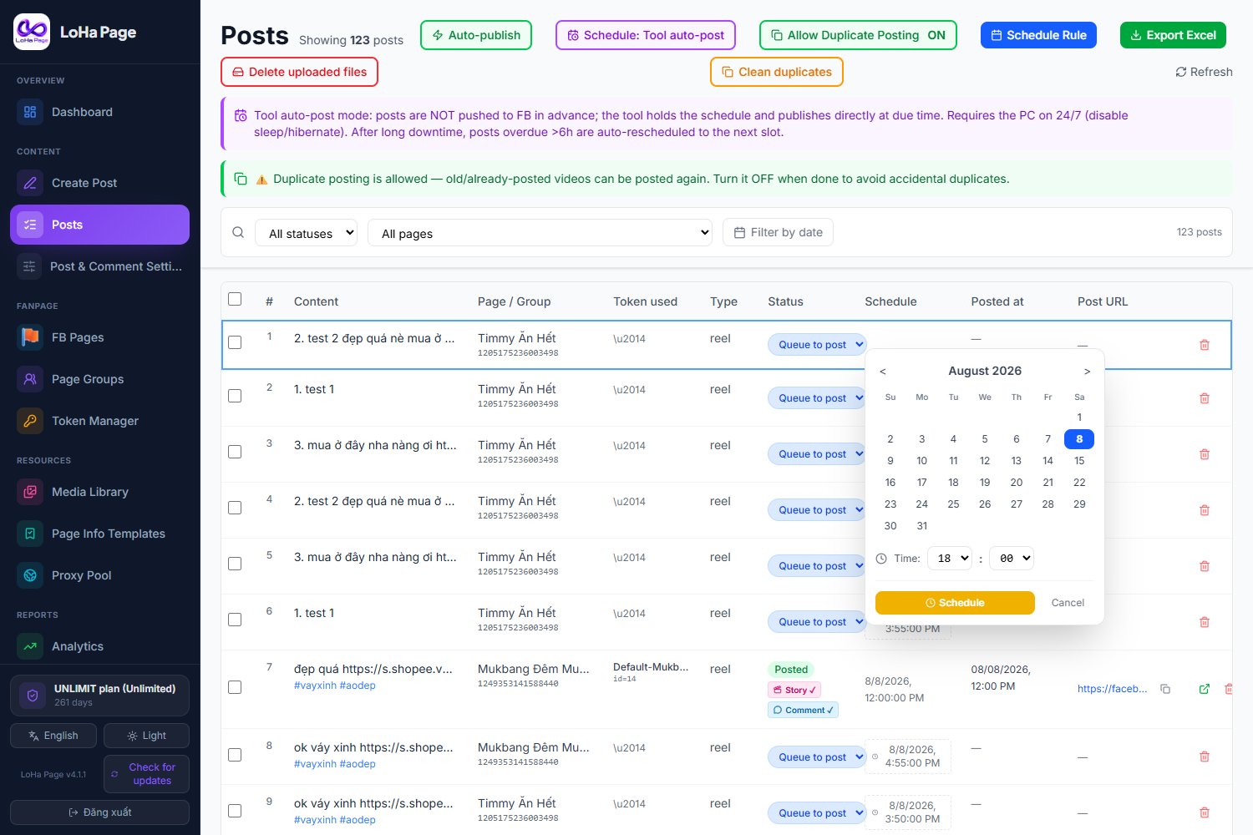Click the Media Library icon
Image resolution: width=1253 pixels, height=835 pixels.
tap(30, 492)
